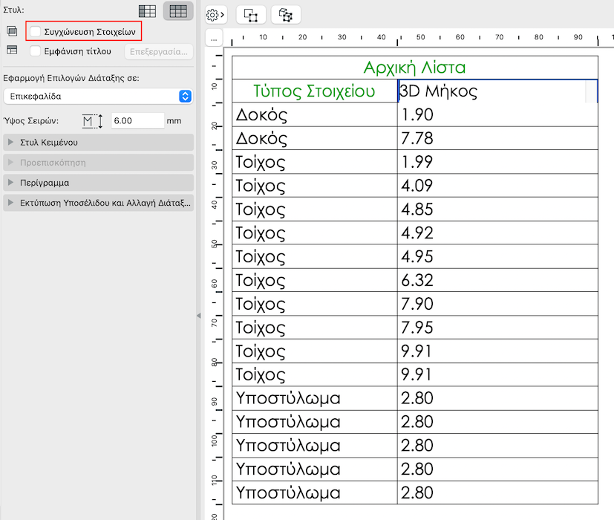Click the Τοίχος cell in the 7.95 row
Screen dimensions: 614x520
(x=315, y=327)
